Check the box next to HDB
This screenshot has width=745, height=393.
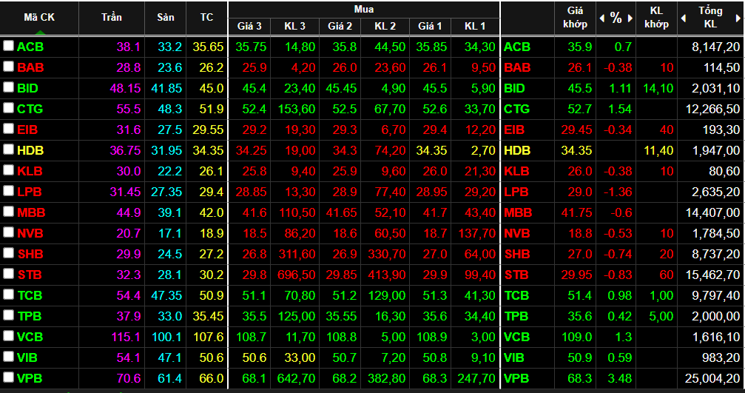[x=8, y=150]
